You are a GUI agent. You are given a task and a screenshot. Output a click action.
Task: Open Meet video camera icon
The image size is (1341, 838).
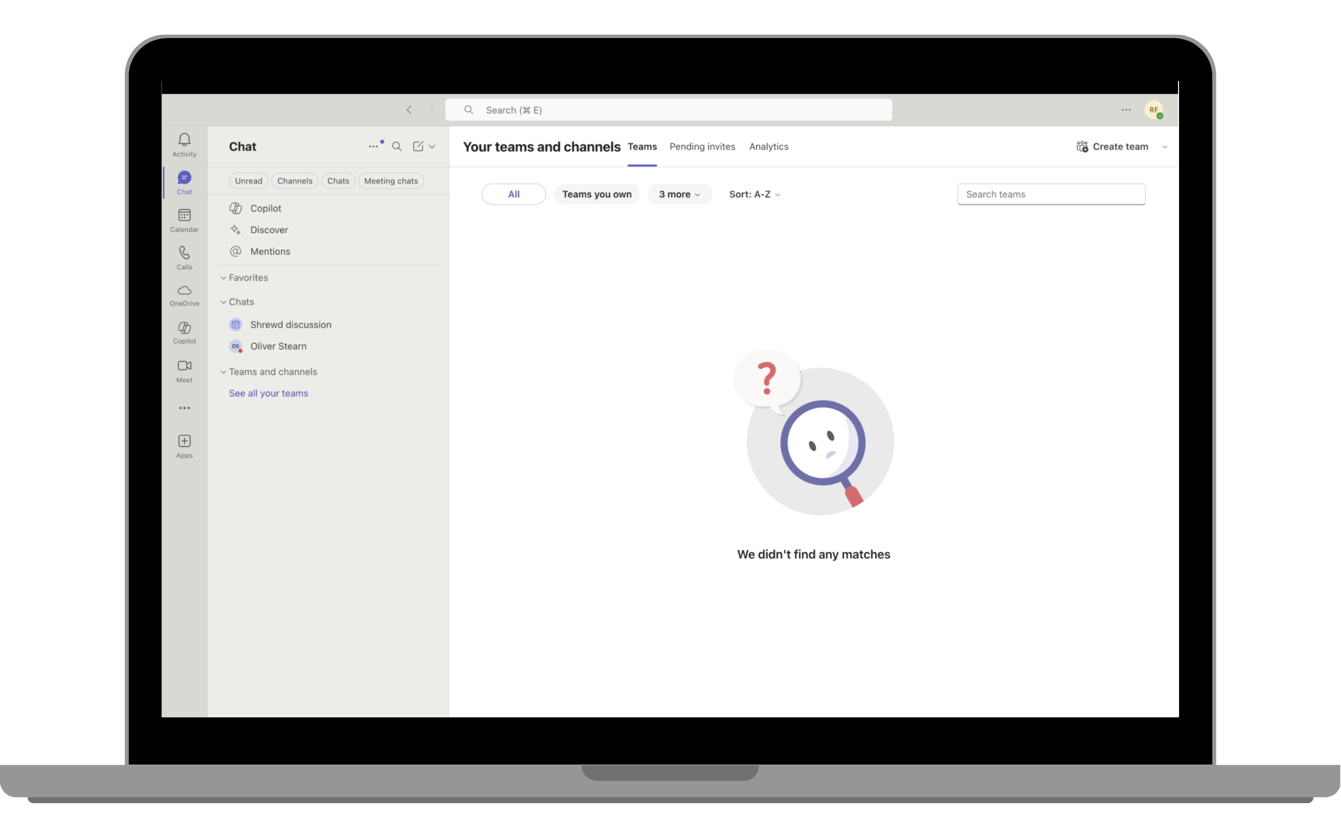(184, 371)
